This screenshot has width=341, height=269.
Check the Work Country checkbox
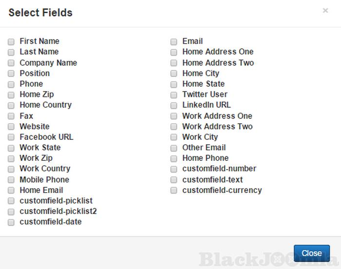[x=11, y=169]
